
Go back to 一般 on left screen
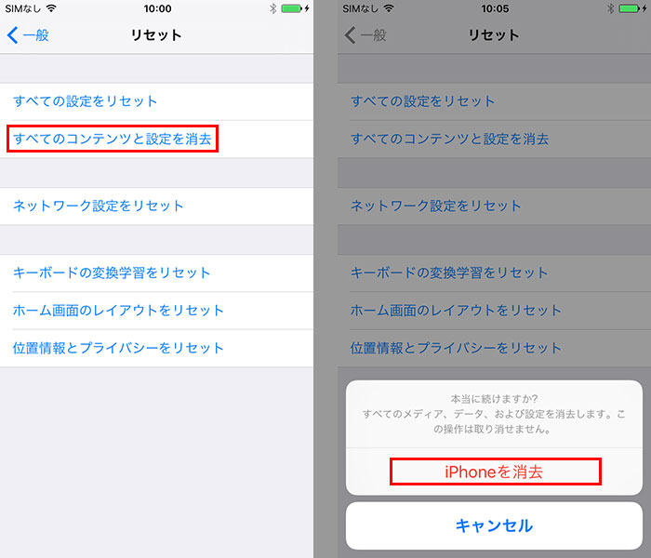tap(28, 35)
